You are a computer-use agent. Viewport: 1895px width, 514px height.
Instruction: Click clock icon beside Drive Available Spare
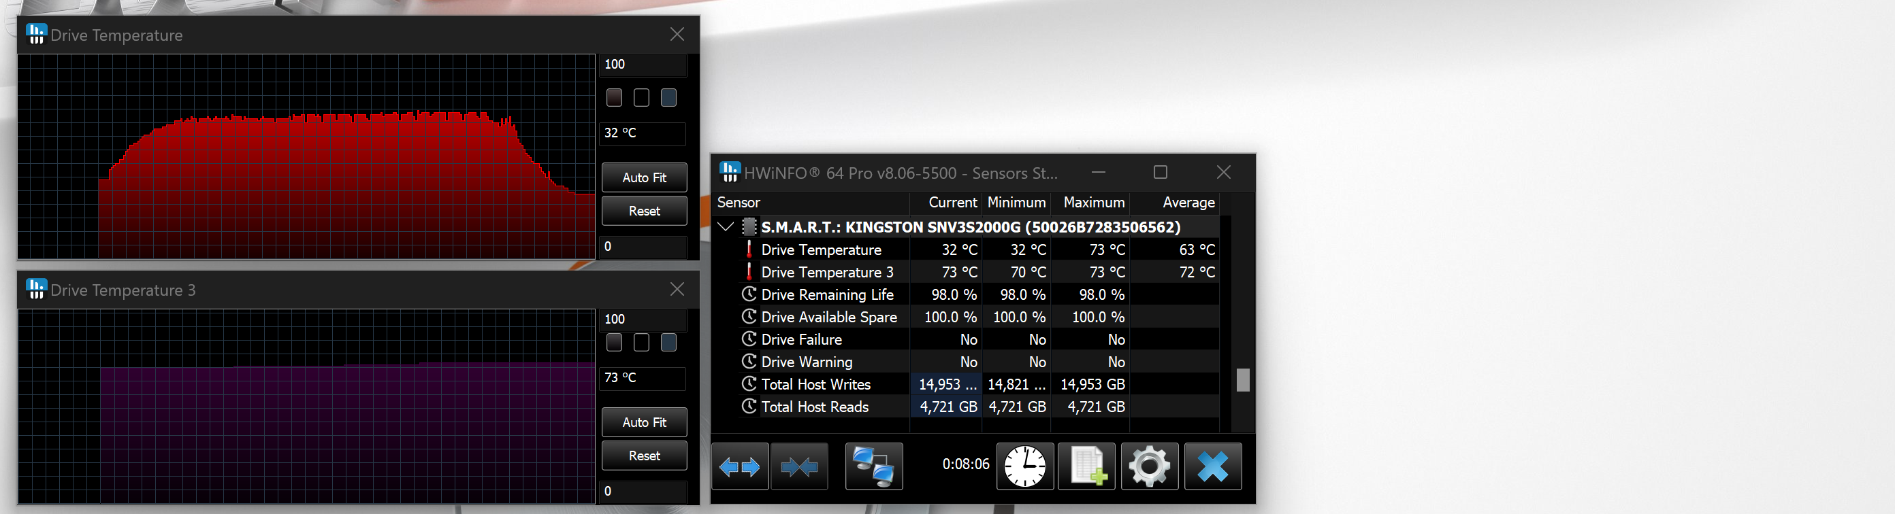pyautogui.click(x=749, y=316)
